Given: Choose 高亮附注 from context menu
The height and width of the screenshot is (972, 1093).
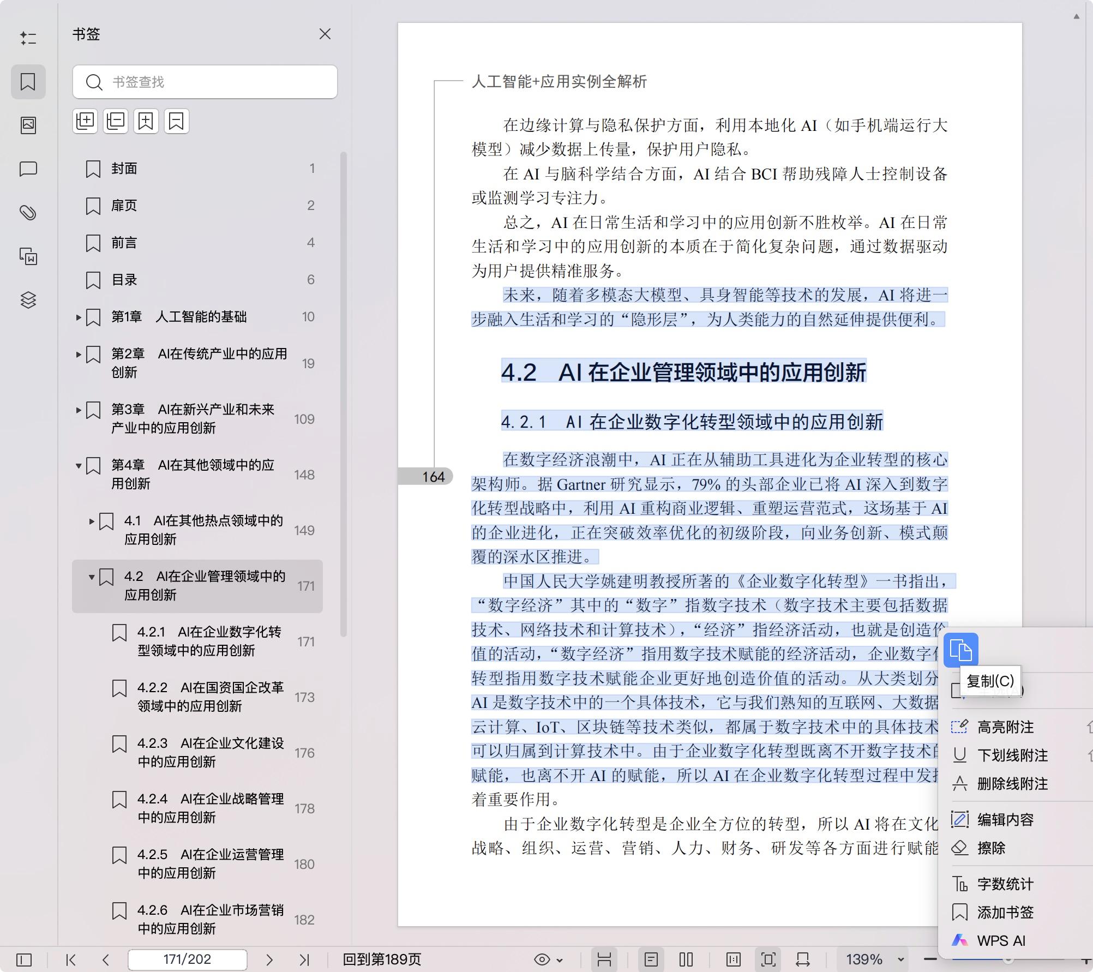Looking at the screenshot, I should pyautogui.click(x=1005, y=727).
